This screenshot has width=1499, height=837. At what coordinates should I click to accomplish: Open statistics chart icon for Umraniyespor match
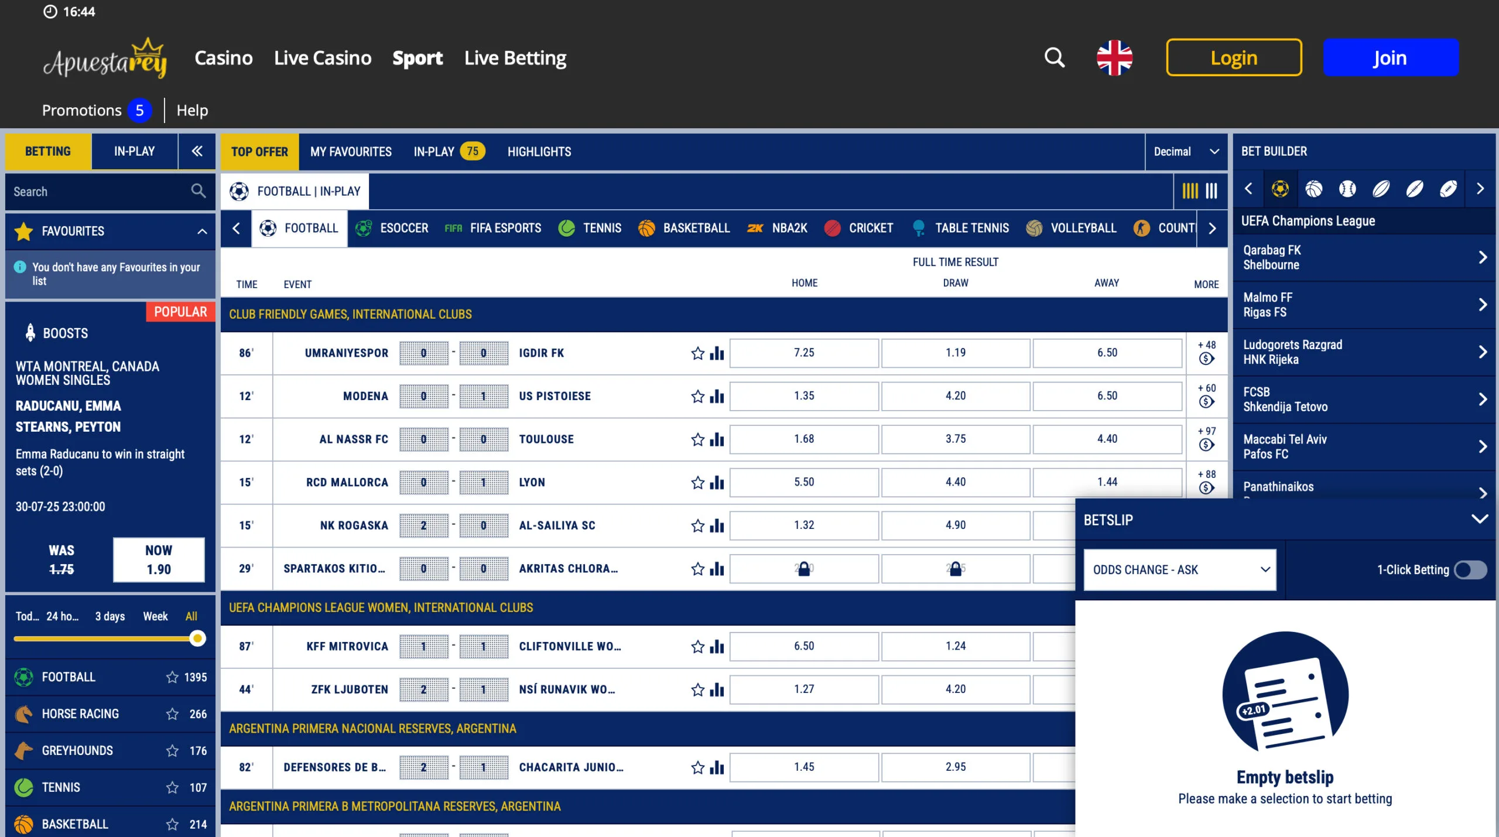pos(717,353)
